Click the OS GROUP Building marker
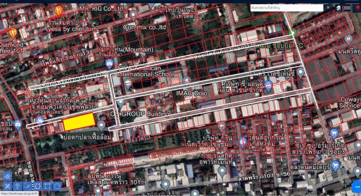 121,103
